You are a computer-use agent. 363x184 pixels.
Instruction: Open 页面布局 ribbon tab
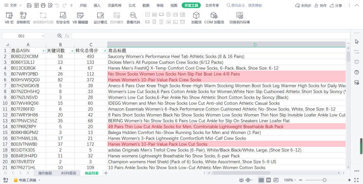pyautogui.click(x=114, y=5)
